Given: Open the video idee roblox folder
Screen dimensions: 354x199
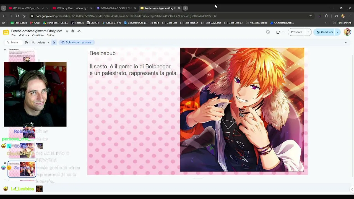Looking at the screenshot, I should coord(256,23).
